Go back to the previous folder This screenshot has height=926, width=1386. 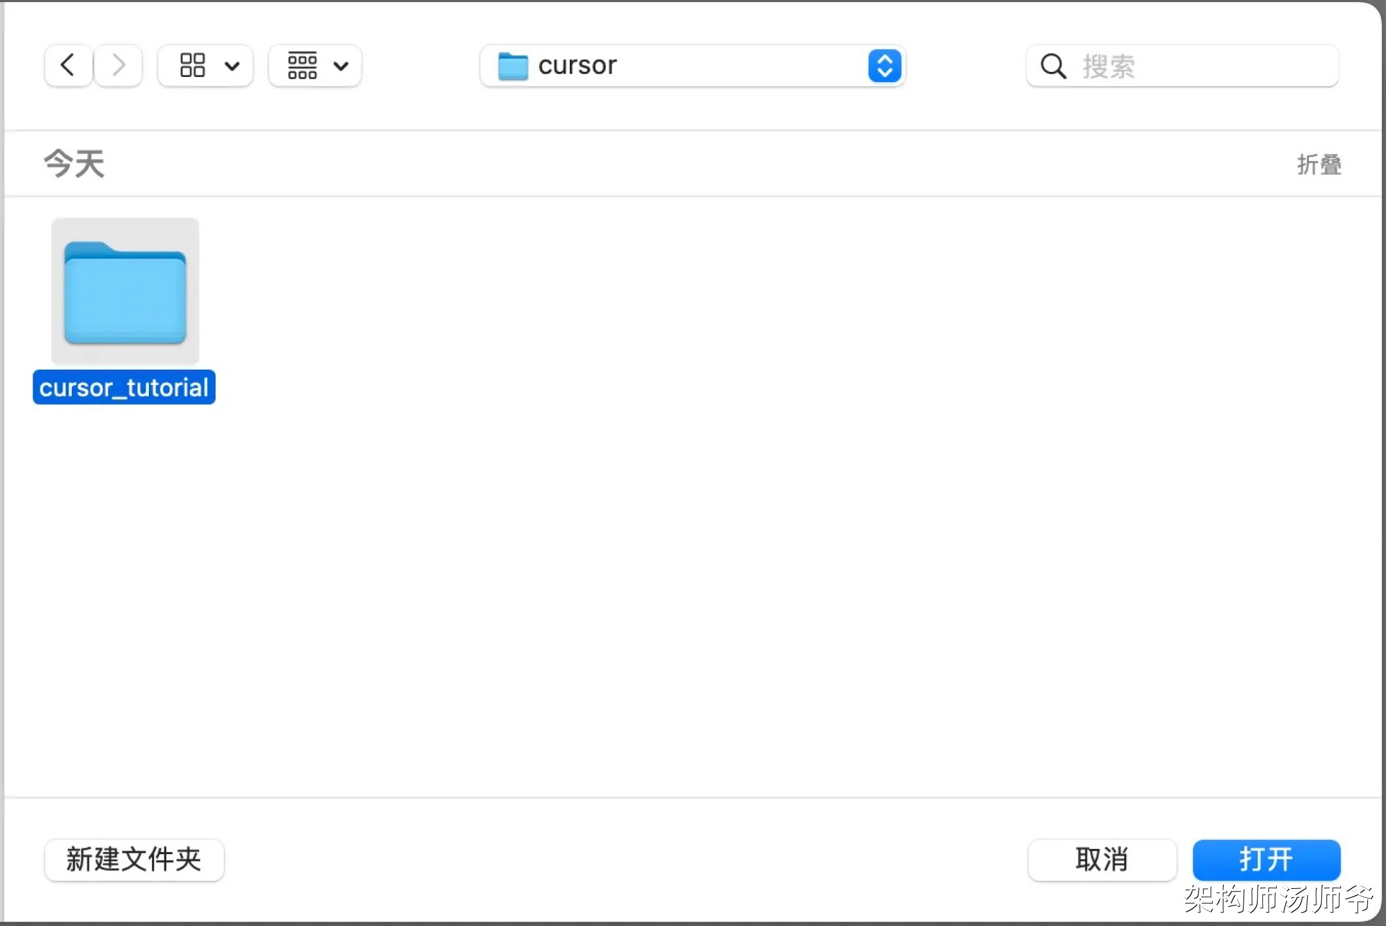click(x=68, y=65)
